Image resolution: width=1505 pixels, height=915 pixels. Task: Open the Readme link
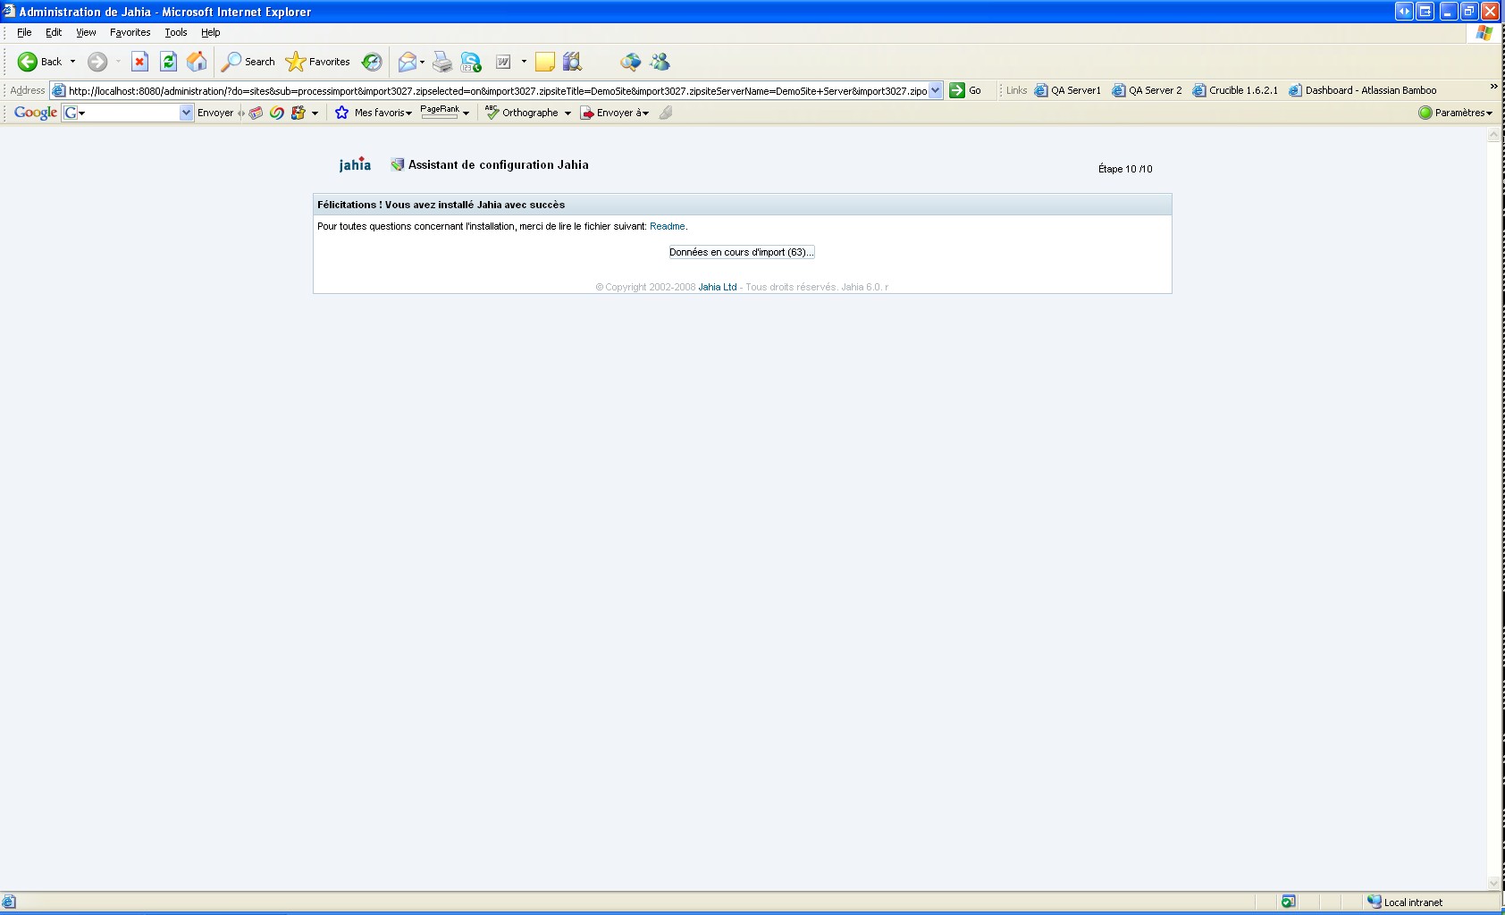click(668, 226)
